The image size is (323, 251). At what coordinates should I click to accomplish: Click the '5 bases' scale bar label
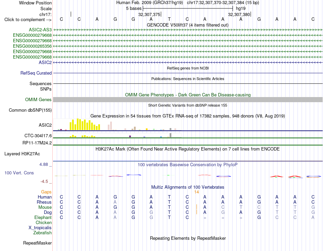click(134, 9)
